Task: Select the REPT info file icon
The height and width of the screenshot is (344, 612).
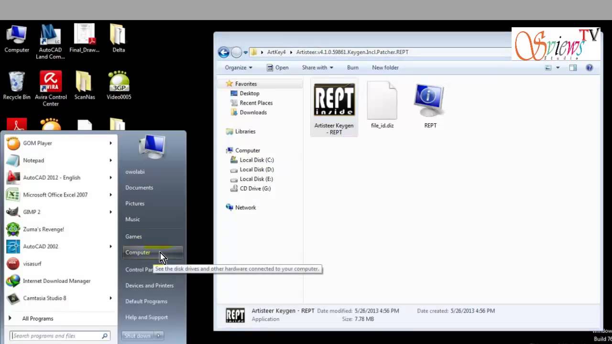Action: 430,106
